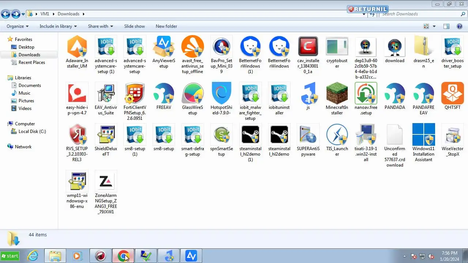468x263 pixels.
Task: Select the nanoav.free.setup file icon
Action: [x=366, y=94]
